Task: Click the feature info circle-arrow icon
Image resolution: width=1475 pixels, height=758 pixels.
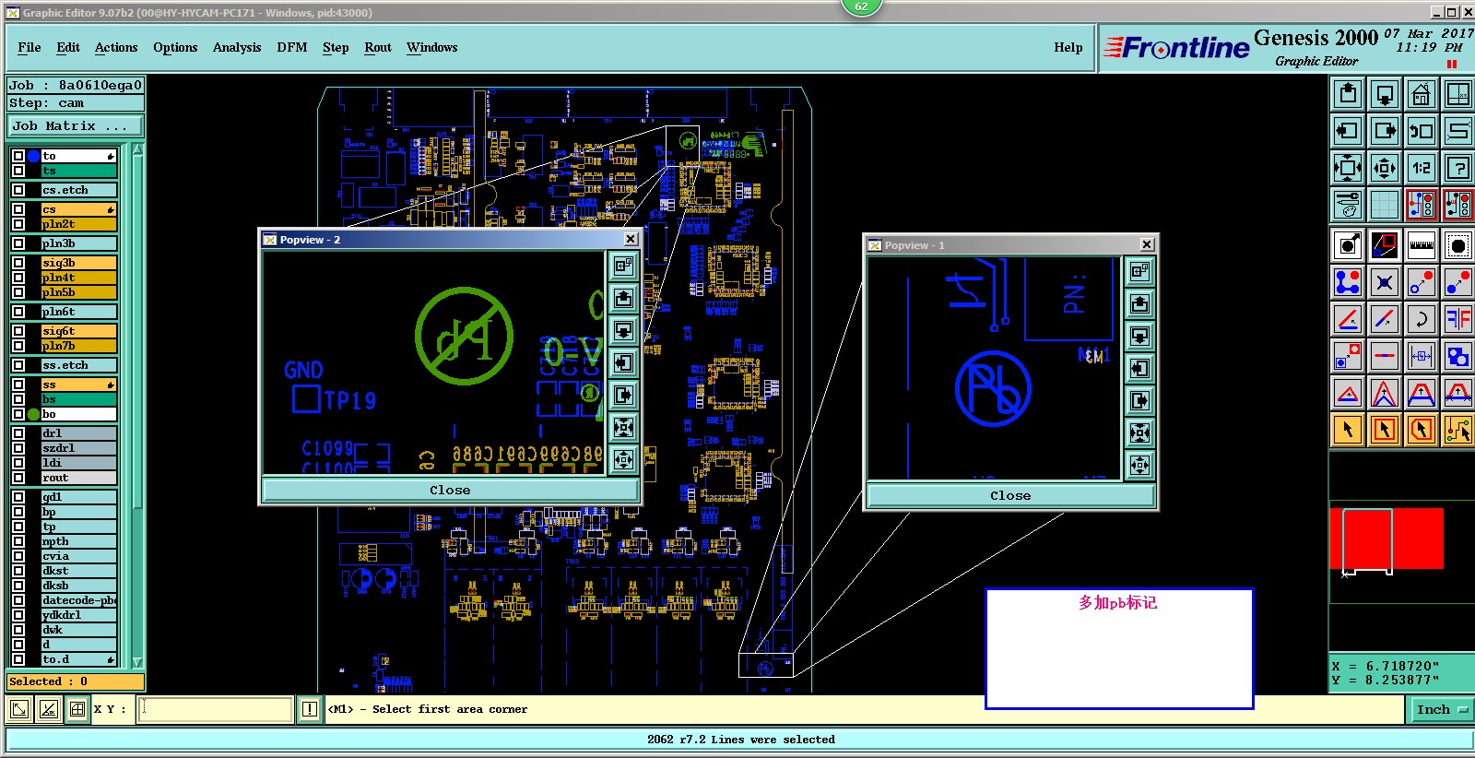Action: pyautogui.click(x=1348, y=245)
